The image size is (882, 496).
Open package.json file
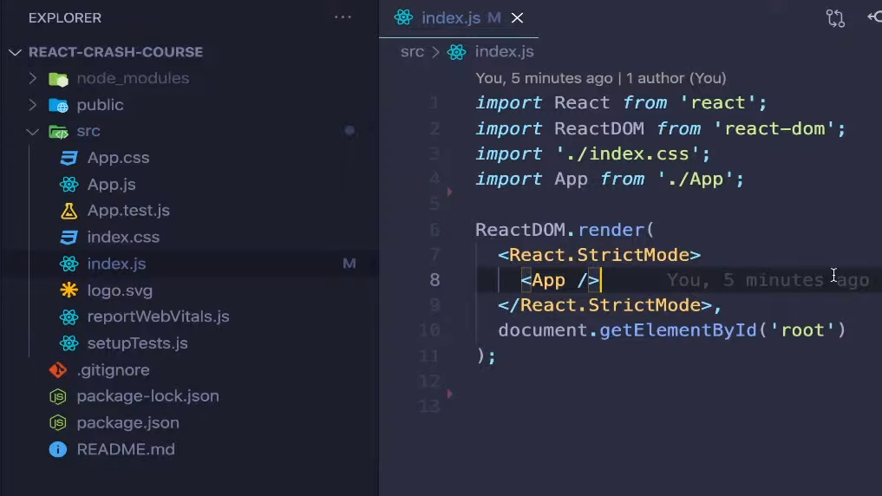click(127, 423)
